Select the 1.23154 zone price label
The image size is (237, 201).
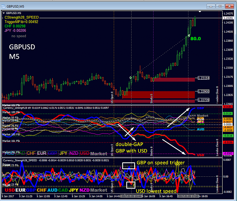[204, 78]
